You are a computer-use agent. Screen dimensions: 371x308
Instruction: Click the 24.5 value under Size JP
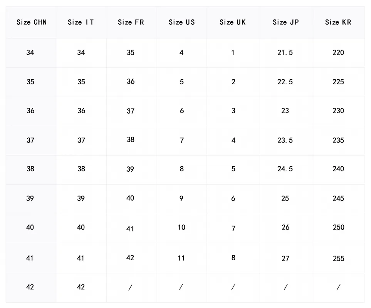pos(285,169)
